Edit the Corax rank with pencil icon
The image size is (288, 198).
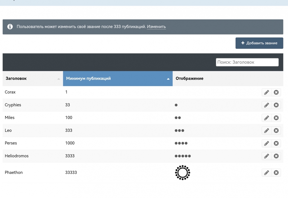click(x=266, y=92)
